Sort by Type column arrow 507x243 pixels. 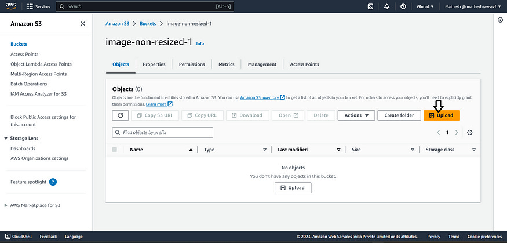(265, 150)
